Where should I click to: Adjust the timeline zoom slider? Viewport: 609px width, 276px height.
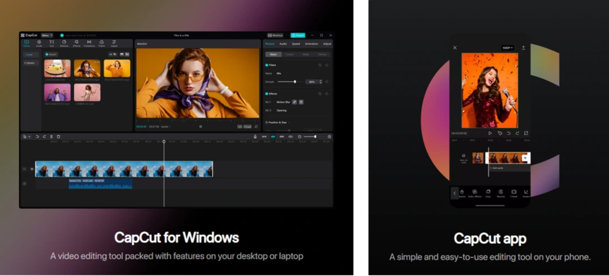310,137
